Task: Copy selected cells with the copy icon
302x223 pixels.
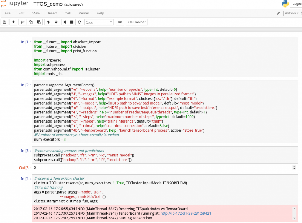Action: 31,22
